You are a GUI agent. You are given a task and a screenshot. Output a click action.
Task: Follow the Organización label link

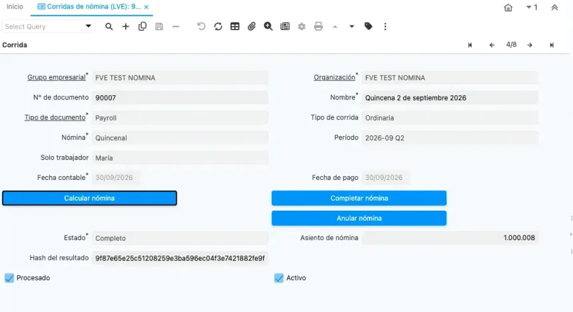(334, 77)
